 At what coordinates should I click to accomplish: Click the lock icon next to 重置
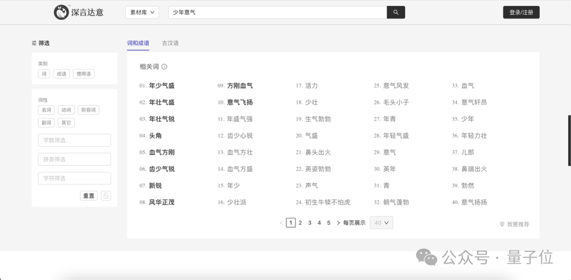coord(106,196)
